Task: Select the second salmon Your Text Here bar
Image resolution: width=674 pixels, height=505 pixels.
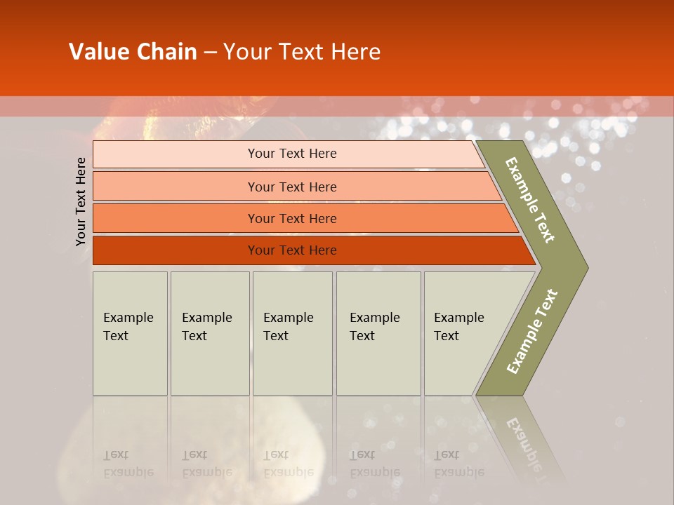Action: [x=291, y=187]
